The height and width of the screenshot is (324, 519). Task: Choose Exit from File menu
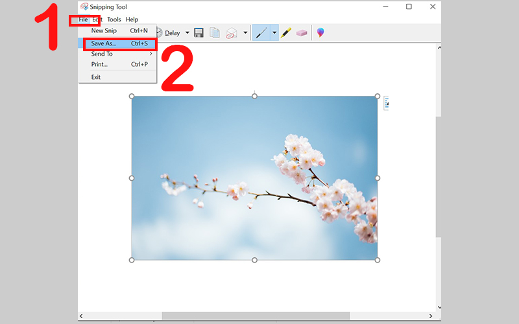point(117,77)
